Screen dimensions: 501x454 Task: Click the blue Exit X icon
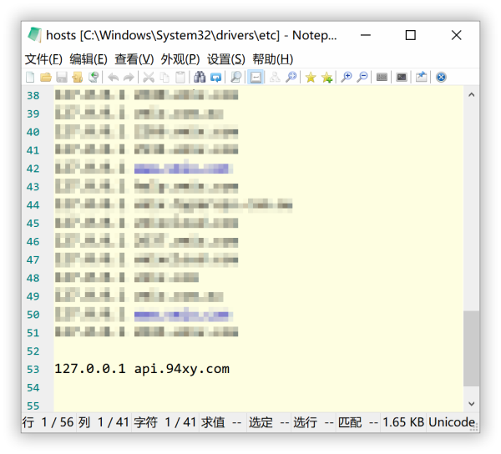pyautogui.click(x=441, y=77)
